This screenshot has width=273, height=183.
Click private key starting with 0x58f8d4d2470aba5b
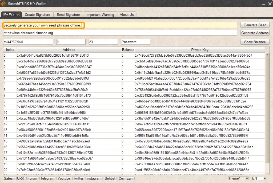click(192, 78)
